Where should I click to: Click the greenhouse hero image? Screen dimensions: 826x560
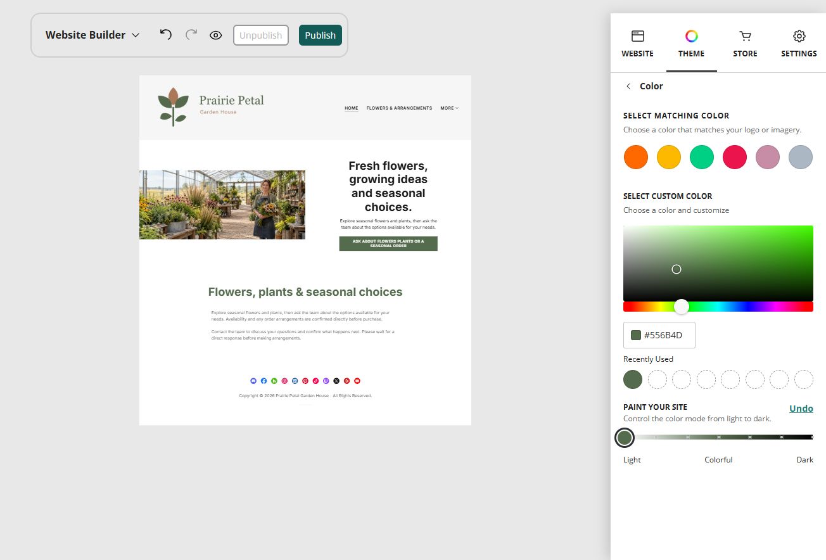coord(222,205)
